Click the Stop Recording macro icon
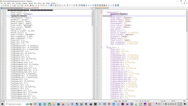 tap(70, 5)
